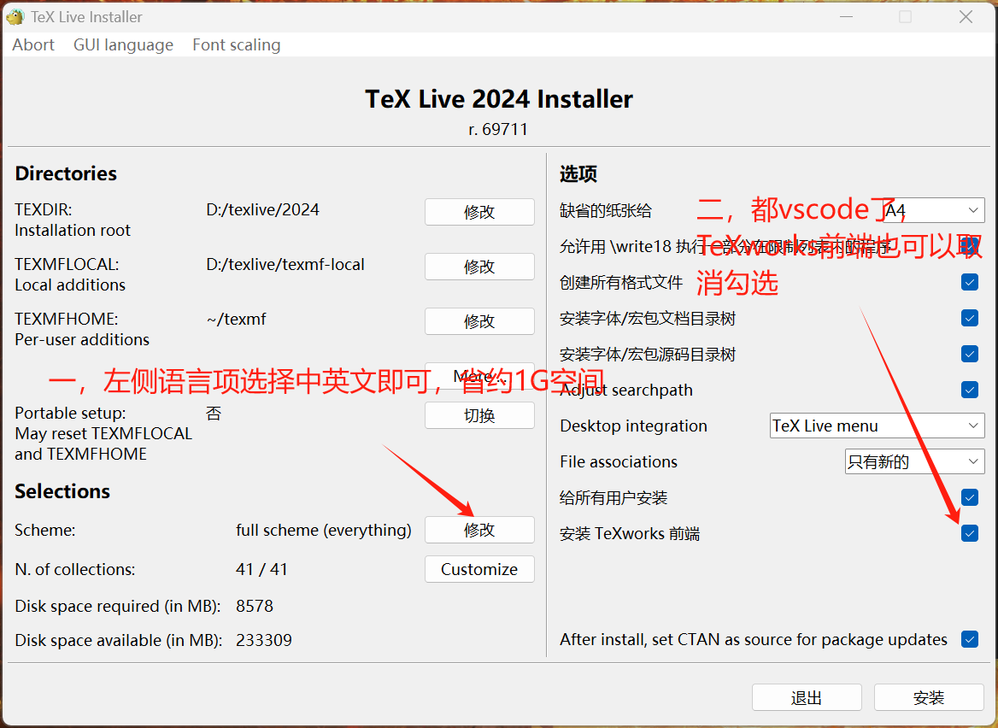This screenshot has height=728, width=998.
Task: Expand the Desktop integration dropdown
Action: [878, 426]
